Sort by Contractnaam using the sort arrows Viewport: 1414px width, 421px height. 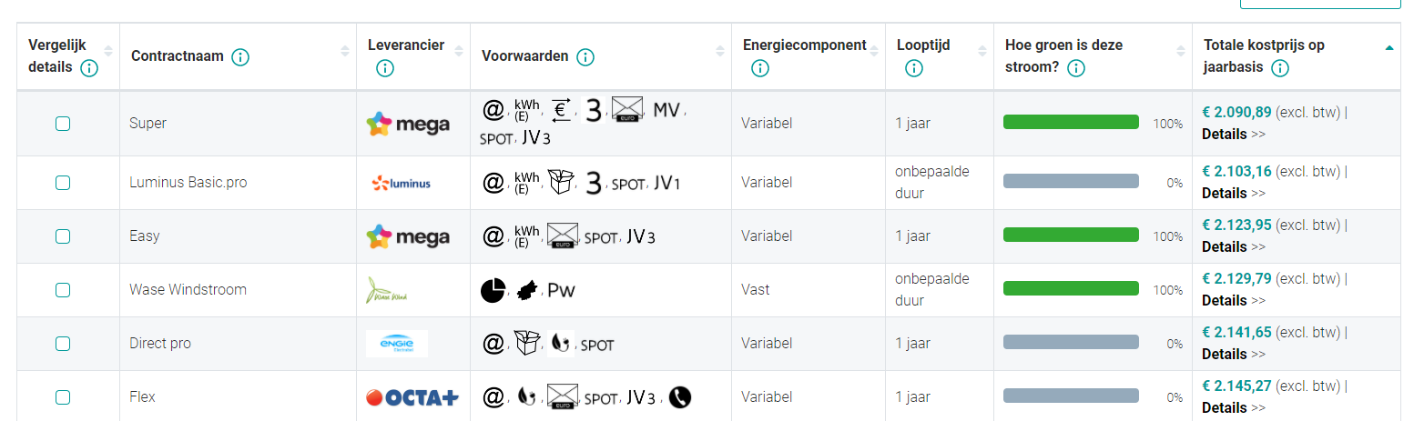345,52
